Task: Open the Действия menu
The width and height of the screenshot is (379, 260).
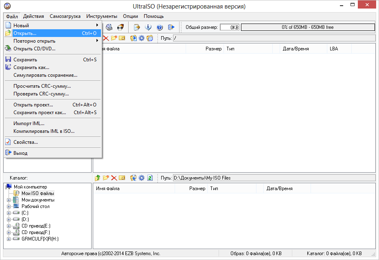Action: click(34, 16)
